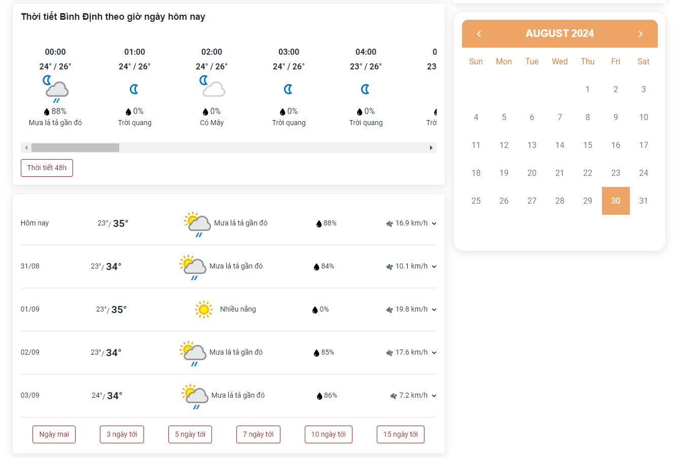Open the 15 ngày tới forecast

coord(401,434)
